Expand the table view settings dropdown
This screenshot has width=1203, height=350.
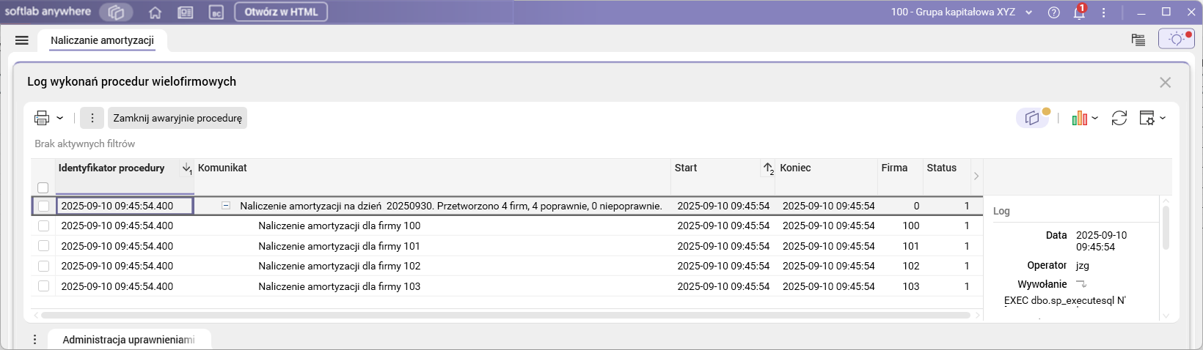tap(1152, 118)
